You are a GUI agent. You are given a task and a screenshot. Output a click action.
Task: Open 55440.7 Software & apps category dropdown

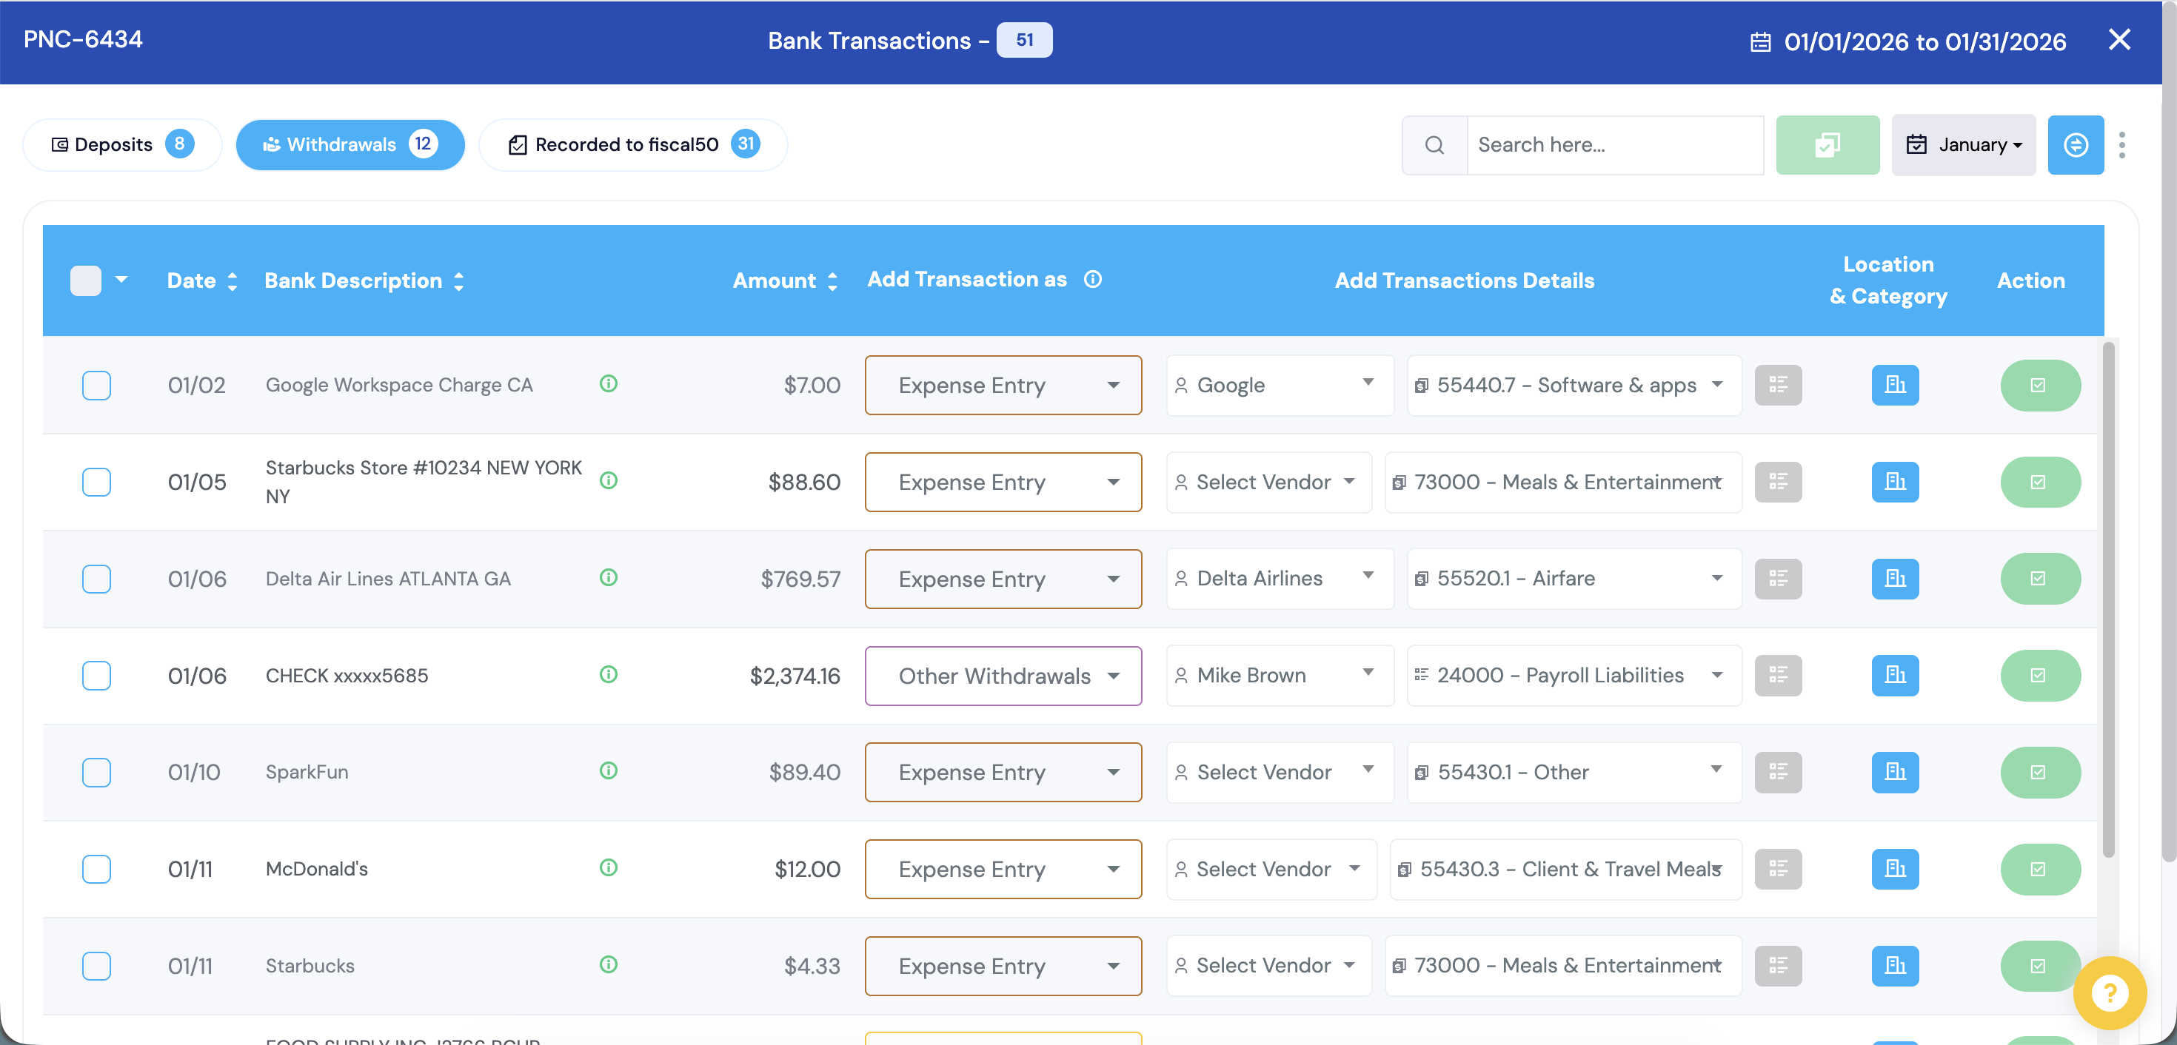click(x=1574, y=386)
